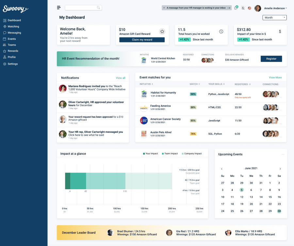294x246 pixels.
Task: Open HR rep messaged you notification
Action: pos(93,135)
